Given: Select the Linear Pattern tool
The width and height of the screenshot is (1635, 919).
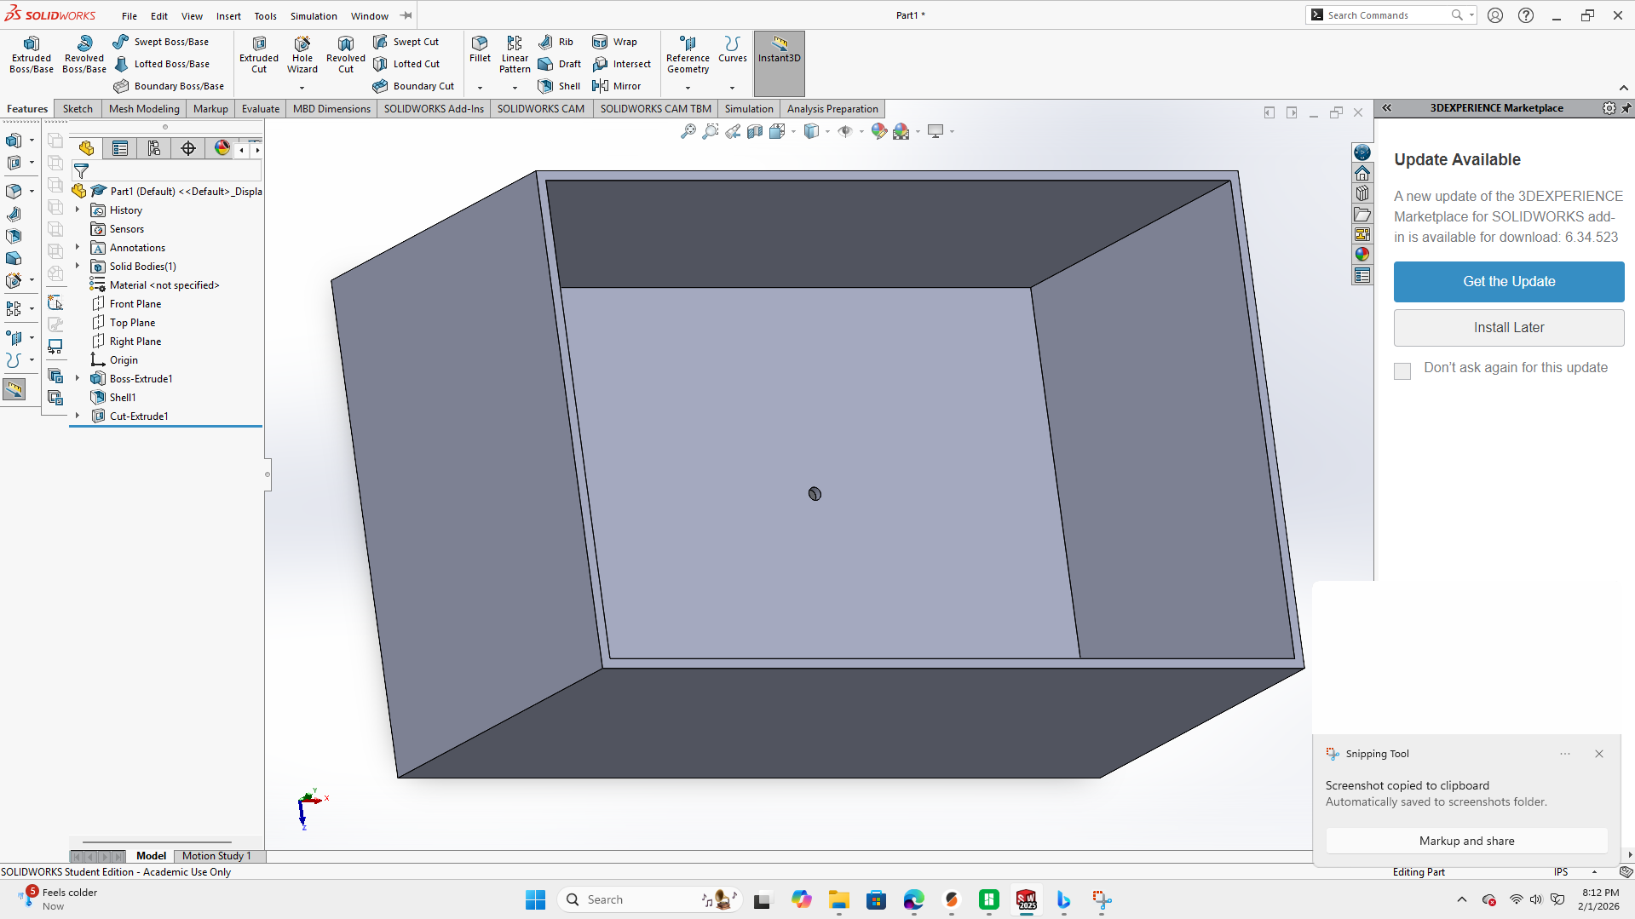Looking at the screenshot, I should pos(515,55).
